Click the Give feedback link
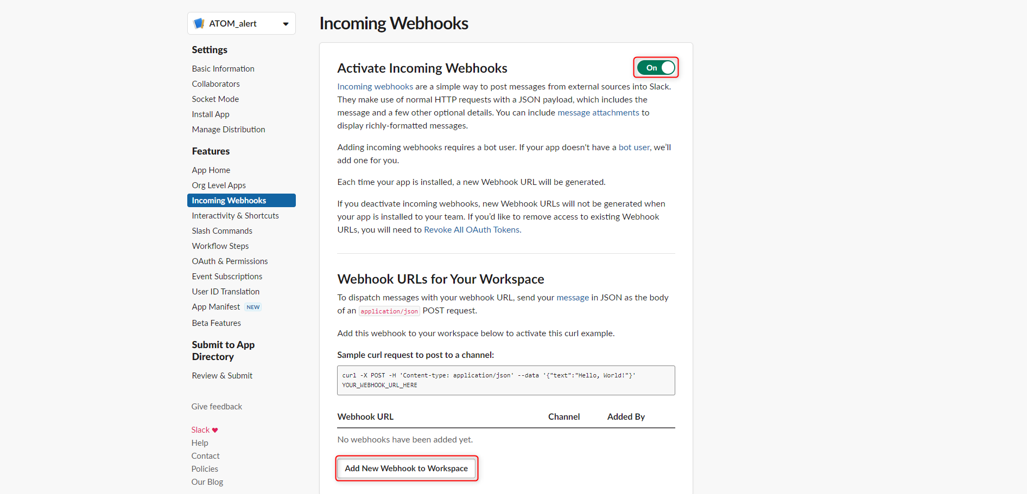The height and width of the screenshot is (494, 1027). pyautogui.click(x=217, y=407)
